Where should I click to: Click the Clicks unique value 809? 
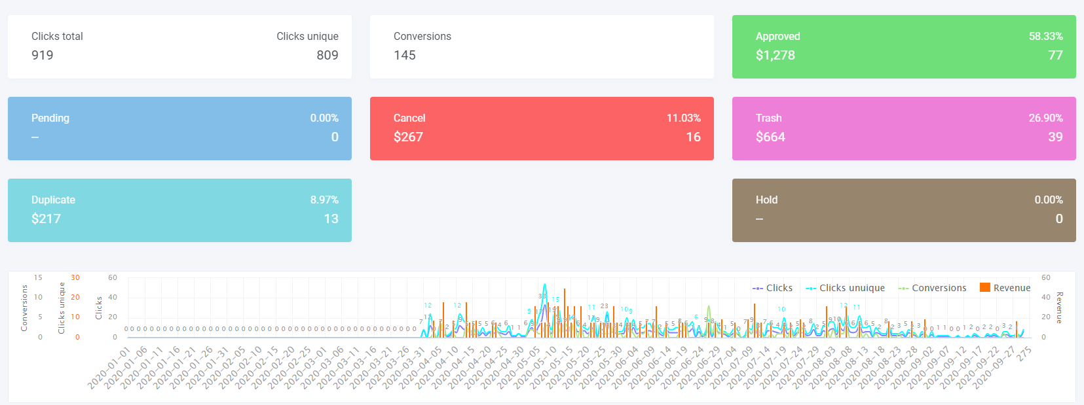(327, 56)
